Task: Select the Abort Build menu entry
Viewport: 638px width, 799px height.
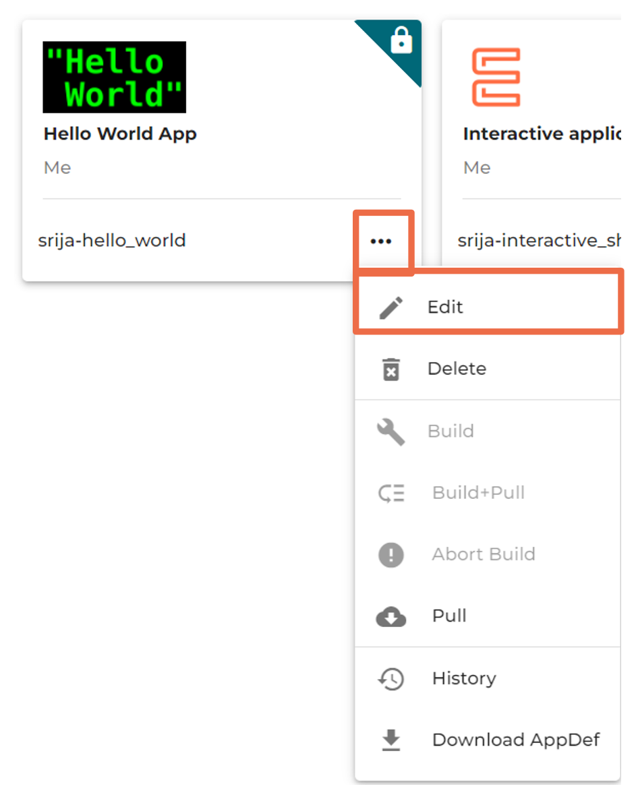Action: [488, 554]
